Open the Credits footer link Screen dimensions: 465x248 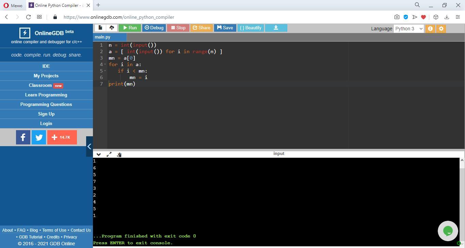pos(53,237)
